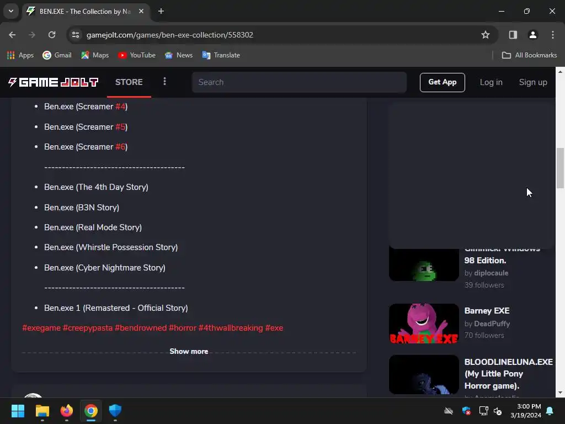Click 'Ben.exe (The 4th Day Story)' text
Screen dimensions: 565x424
[x=96, y=187]
